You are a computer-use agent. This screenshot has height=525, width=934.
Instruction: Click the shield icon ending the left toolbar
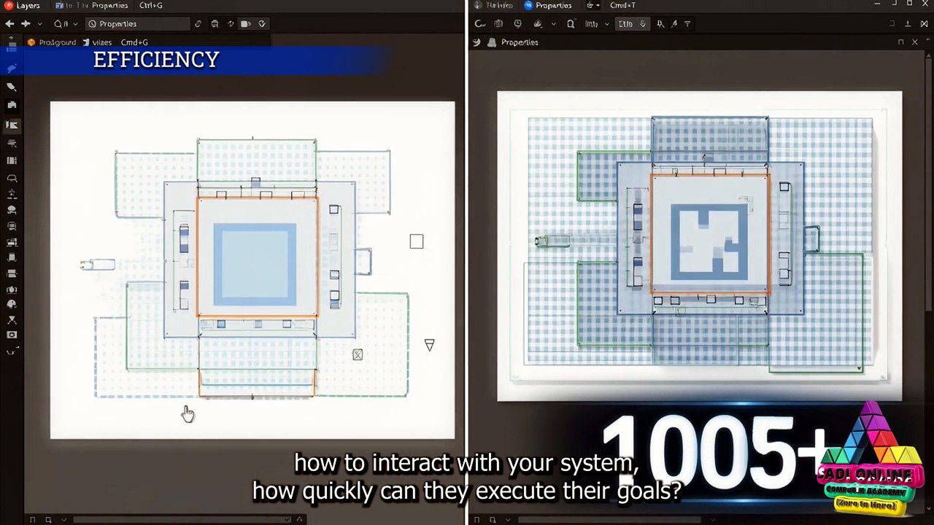pos(262,24)
